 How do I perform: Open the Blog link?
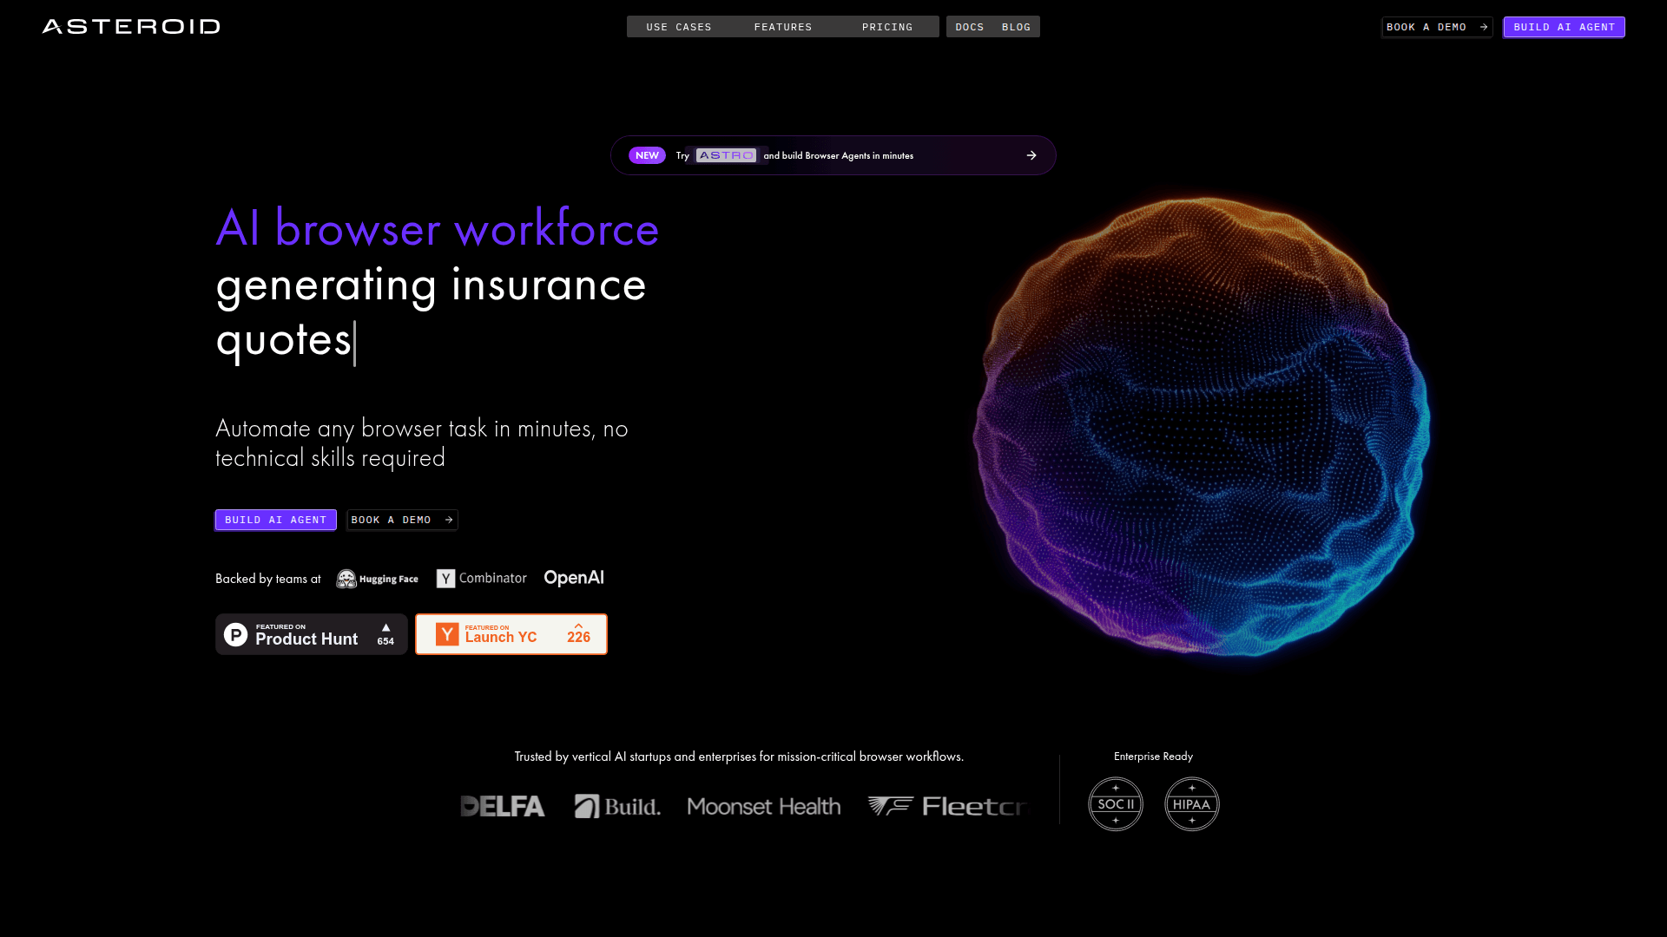(1016, 27)
